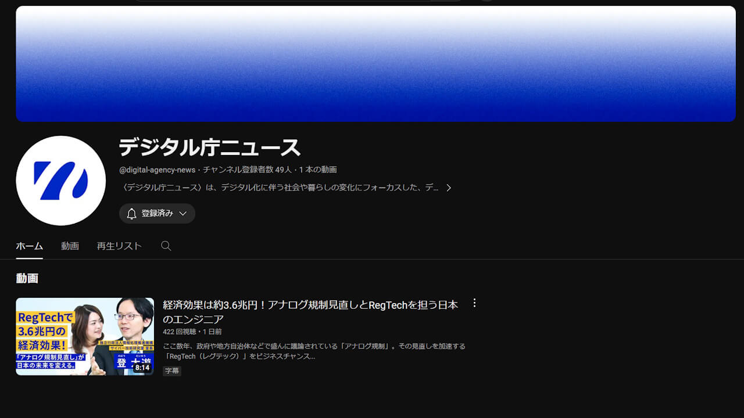Open three-dot menu for RegTech video
The image size is (744, 418).
point(474,303)
